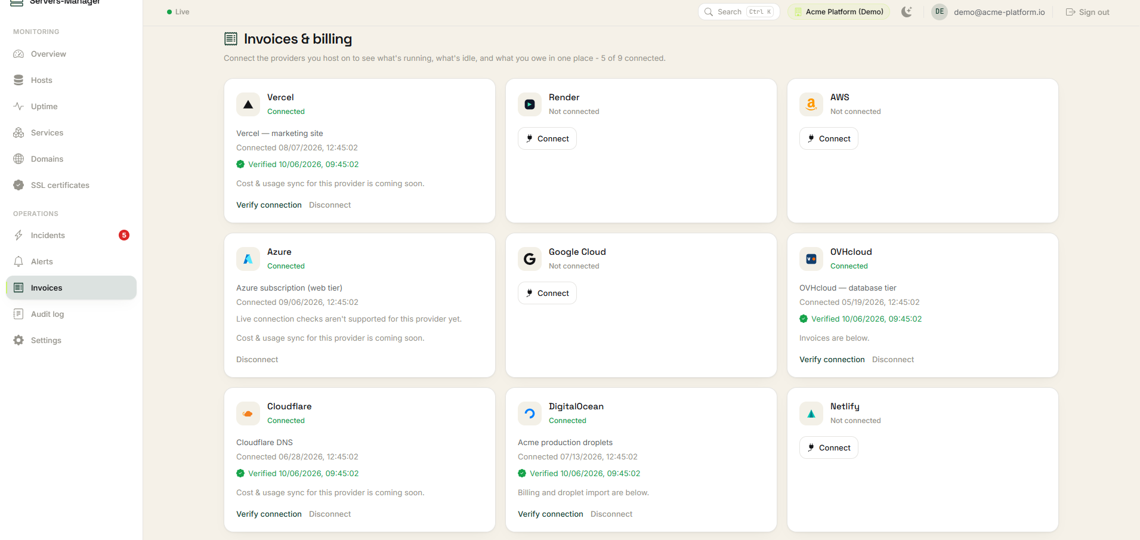Open the Search field

[739, 12]
